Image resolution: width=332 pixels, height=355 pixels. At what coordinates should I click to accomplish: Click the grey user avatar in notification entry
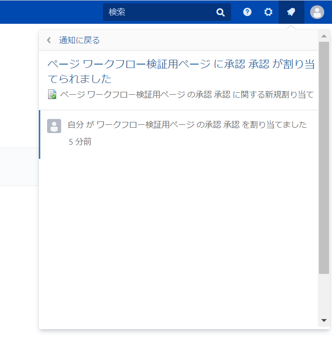click(x=54, y=126)
